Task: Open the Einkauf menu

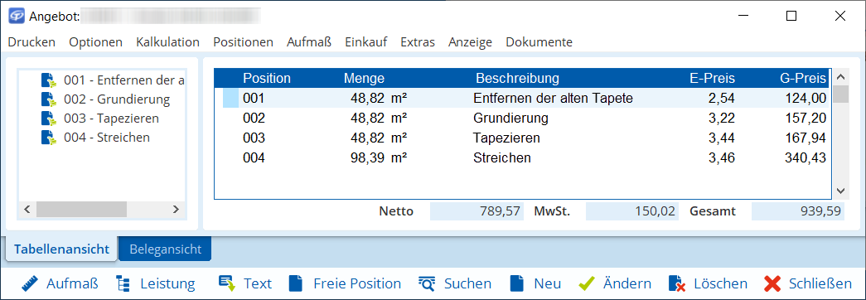Action: click(366, 42)
